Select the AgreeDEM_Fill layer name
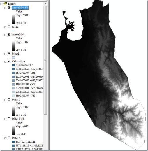The image size is (148, 151). pyautogui.click(x=20, y=8)
